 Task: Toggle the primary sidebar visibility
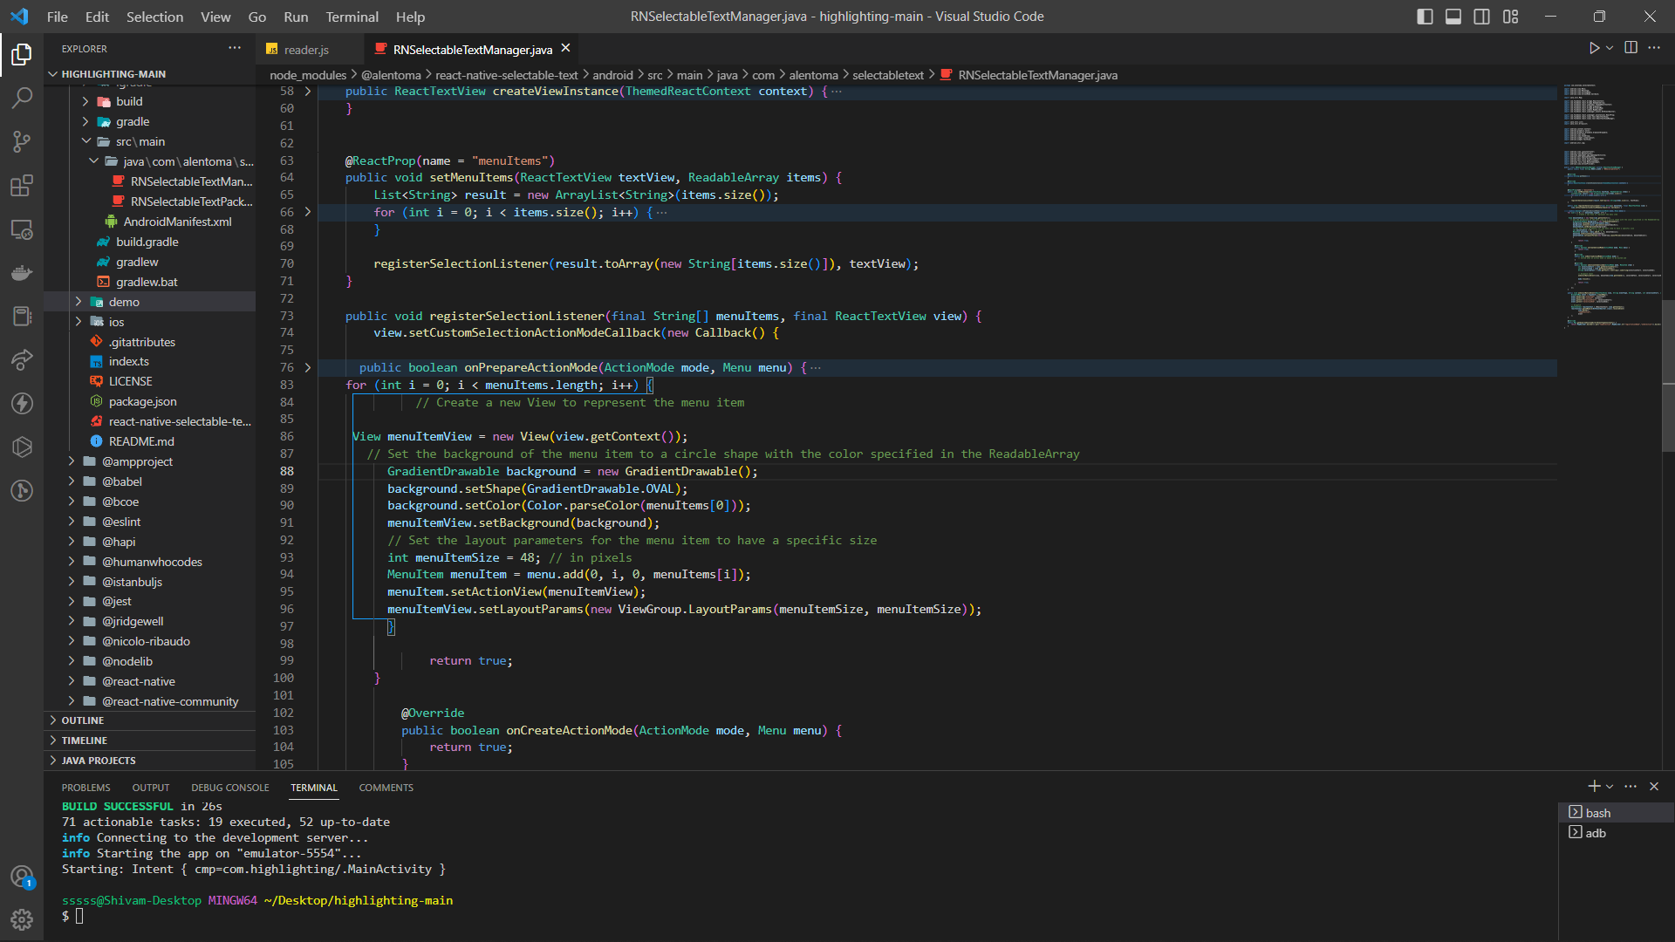1425,16
